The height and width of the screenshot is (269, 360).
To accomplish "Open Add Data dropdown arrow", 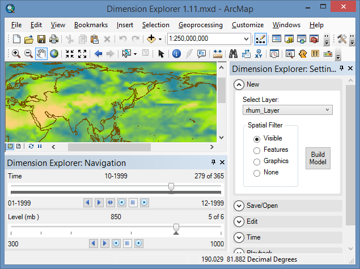I will [160, 40].
